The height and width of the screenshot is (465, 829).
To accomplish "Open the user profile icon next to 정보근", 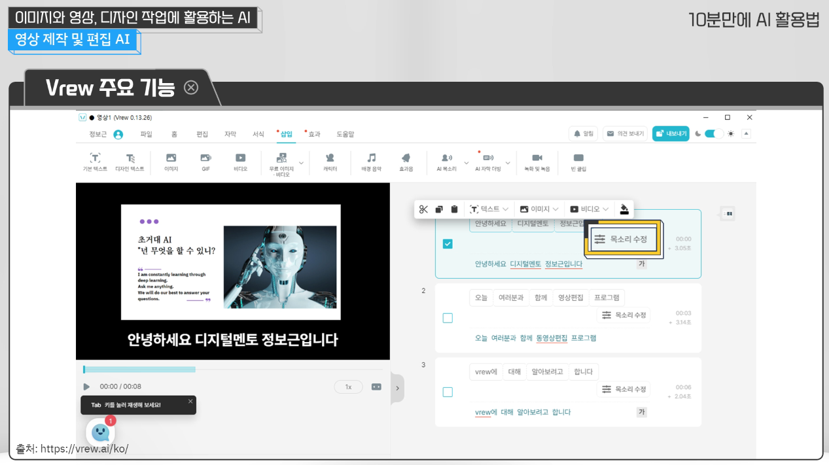I will pyautogui.click(x=118, y=134).
